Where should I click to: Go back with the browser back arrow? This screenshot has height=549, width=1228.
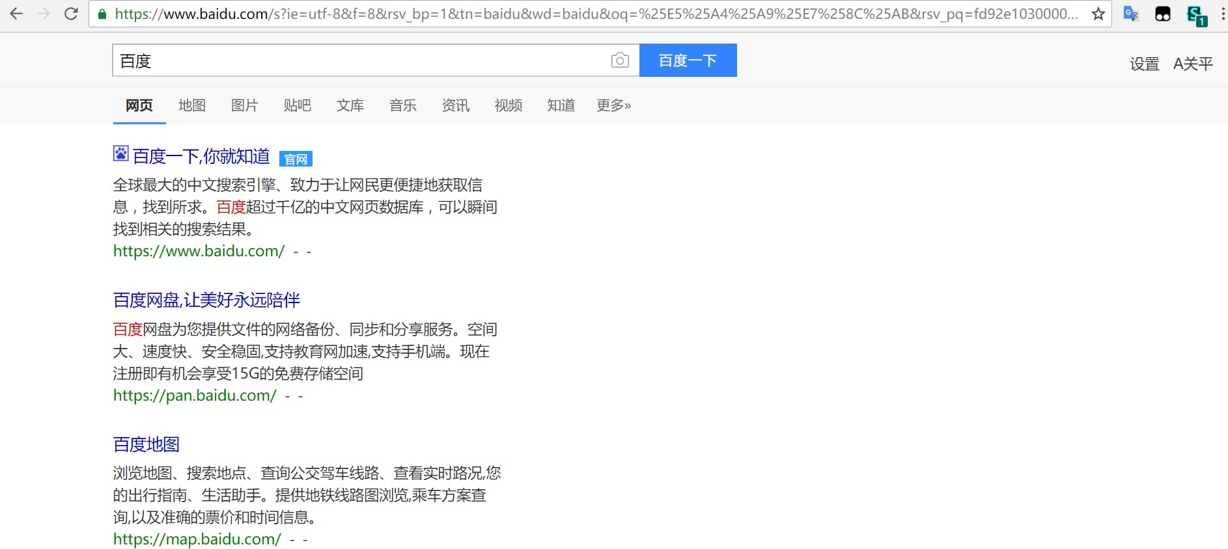pos(16,14)
